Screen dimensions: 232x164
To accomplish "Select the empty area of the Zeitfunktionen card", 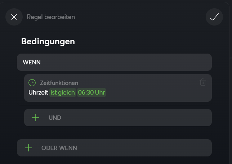I will tap(155, 92).
